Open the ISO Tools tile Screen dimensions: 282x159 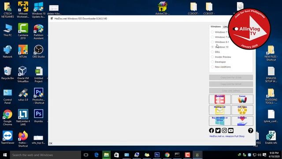click(x=242, y=110)
